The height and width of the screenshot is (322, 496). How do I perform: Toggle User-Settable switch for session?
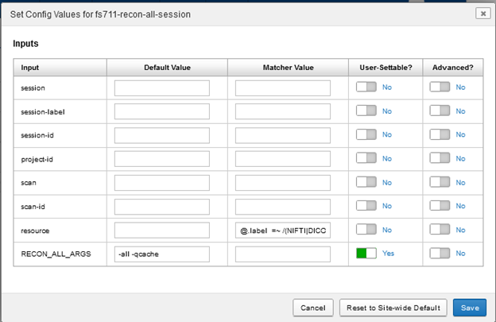(366, 87)
